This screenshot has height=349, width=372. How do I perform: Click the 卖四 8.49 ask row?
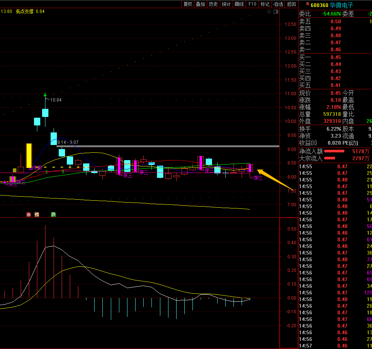click(x=335, y=28)
